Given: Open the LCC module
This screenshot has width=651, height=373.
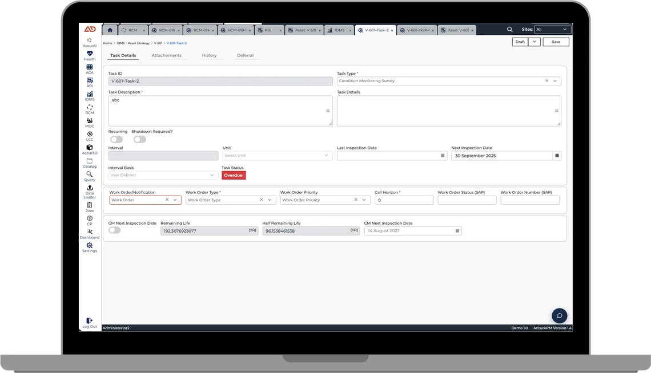Looking at the screenshot, I should pos(89,136).
